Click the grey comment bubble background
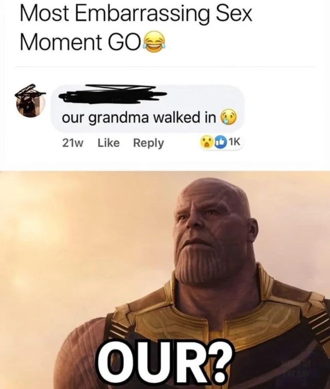The image size is (330, 389). 147,108
